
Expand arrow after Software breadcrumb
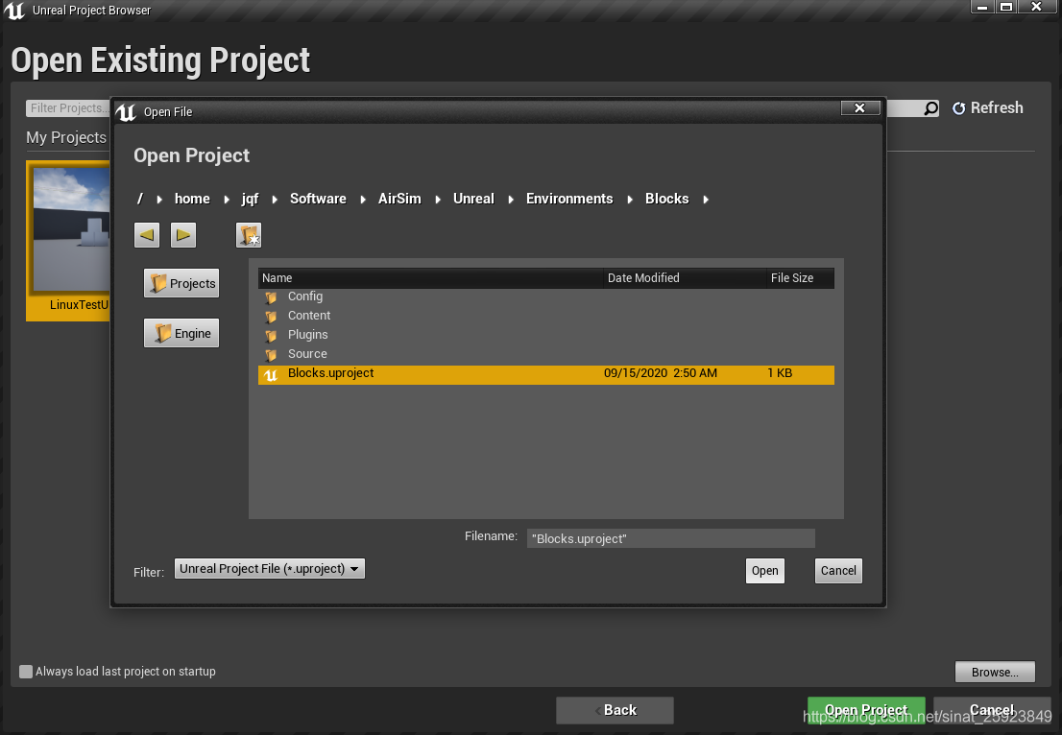point(362,199)
